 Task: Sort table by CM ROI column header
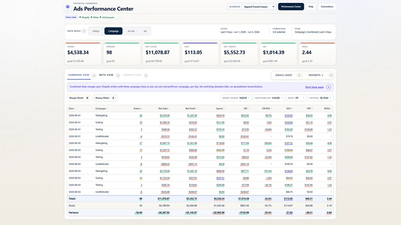click(x=267, y=108)
